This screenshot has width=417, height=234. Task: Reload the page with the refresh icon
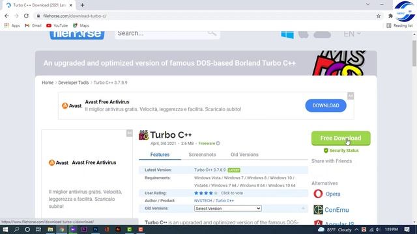pyautogui.click(x=26, y=16)
